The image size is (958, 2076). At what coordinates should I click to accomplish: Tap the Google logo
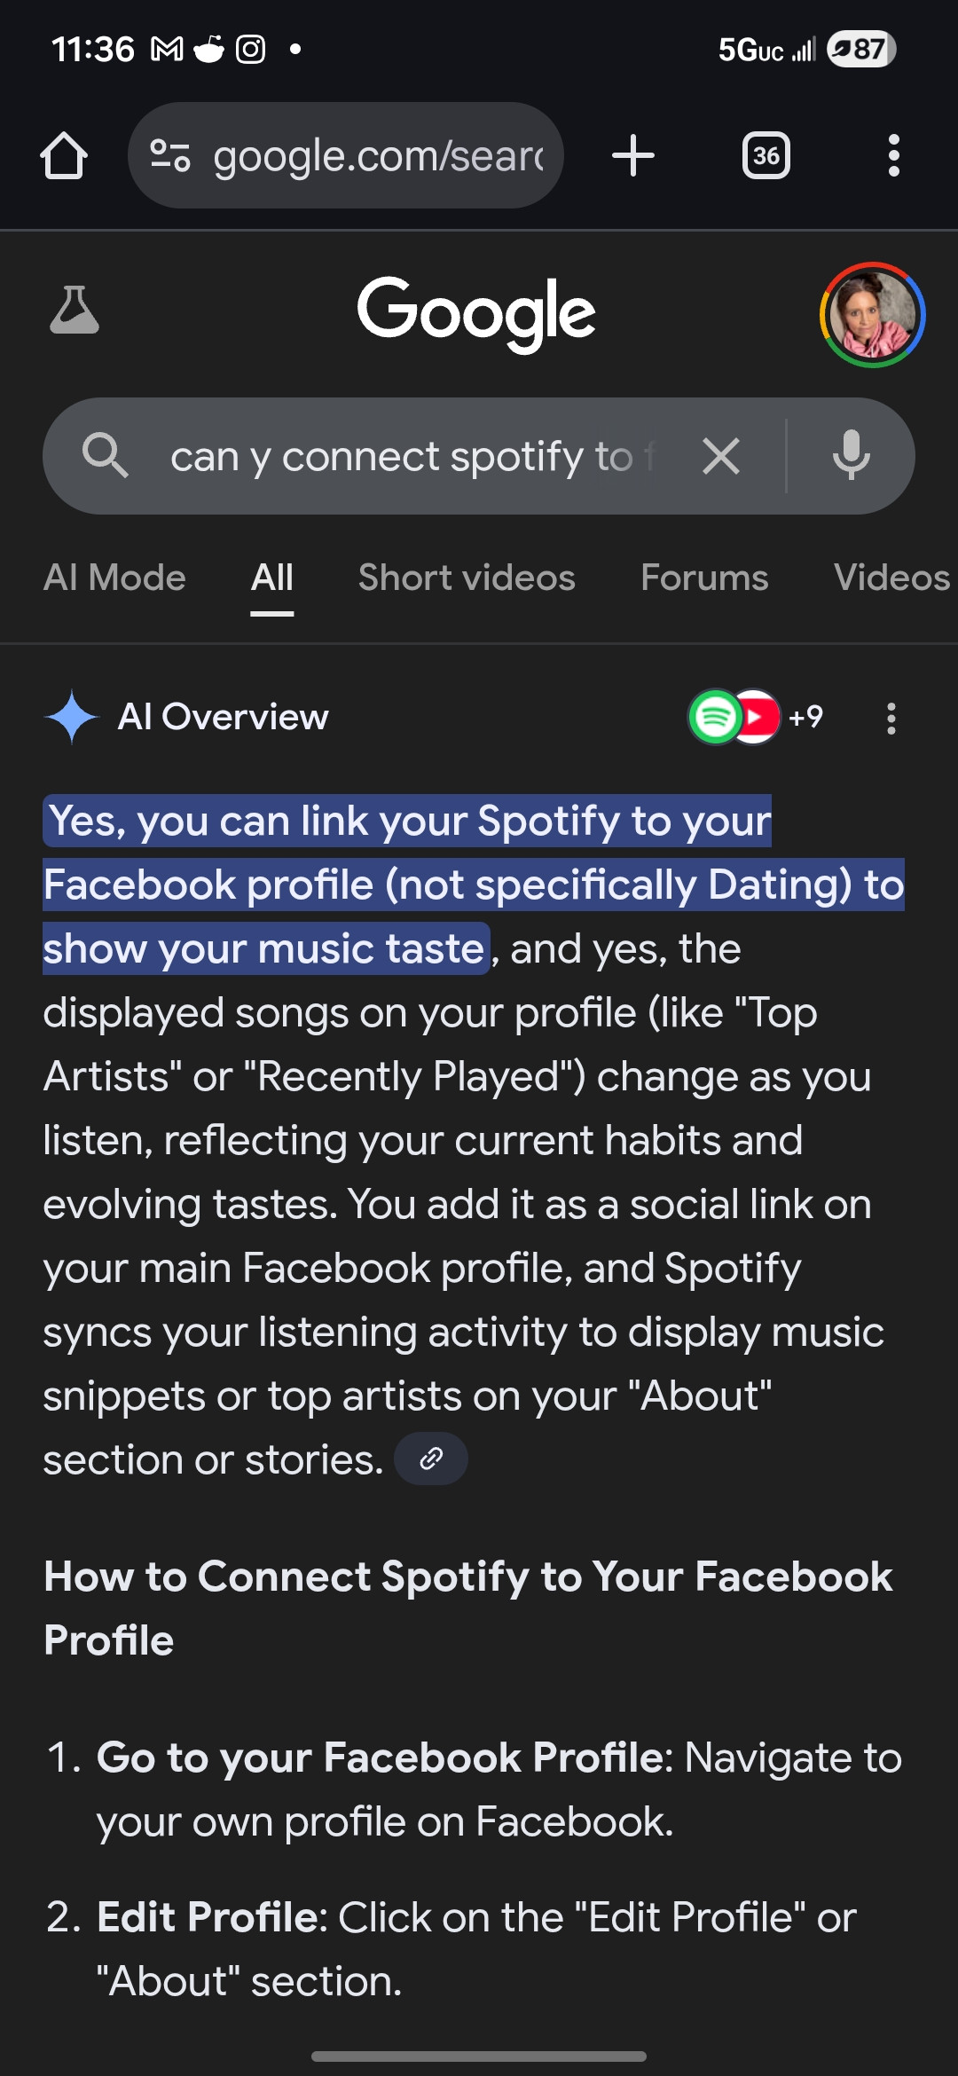[x=476, y=312]
